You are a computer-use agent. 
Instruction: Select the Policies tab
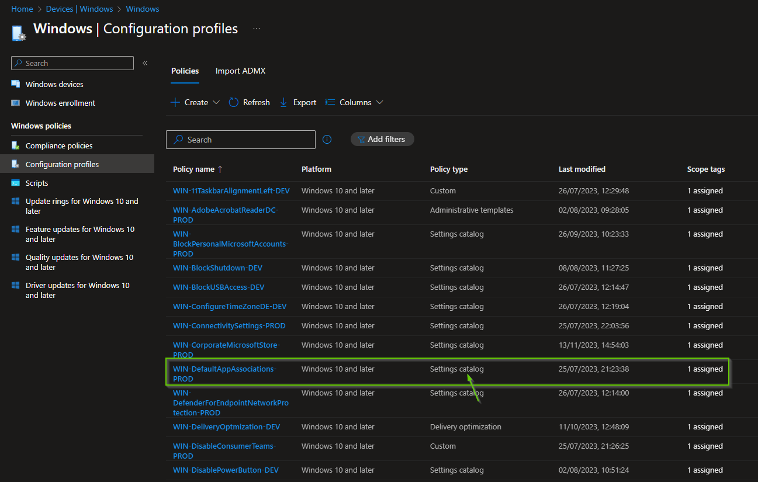[x=185, y=71]
